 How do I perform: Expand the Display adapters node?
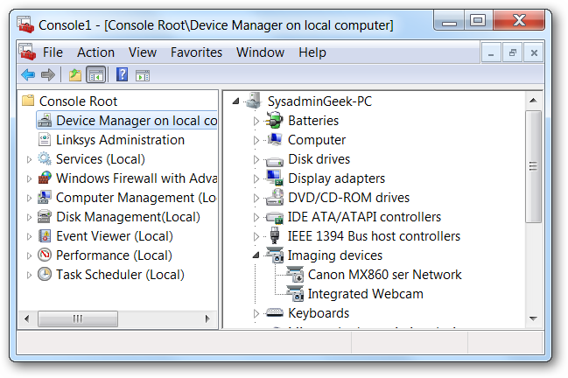256,178
